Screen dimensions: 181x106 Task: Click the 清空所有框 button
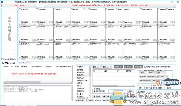[x=139, y=67]
